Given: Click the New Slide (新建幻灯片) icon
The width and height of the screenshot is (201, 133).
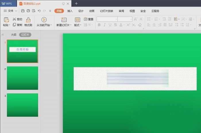Looking at the screenshot, I should pos(64,20).
